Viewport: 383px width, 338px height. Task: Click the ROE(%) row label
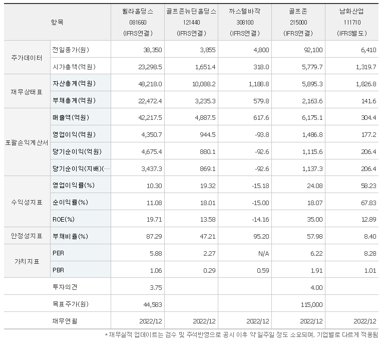pyautogui.click(x=64, y=219)
